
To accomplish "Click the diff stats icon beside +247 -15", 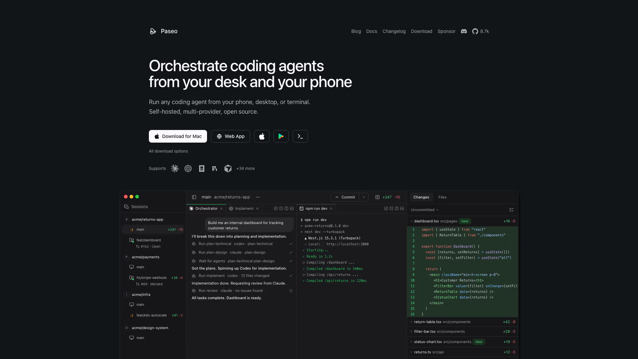I will 377,197.
